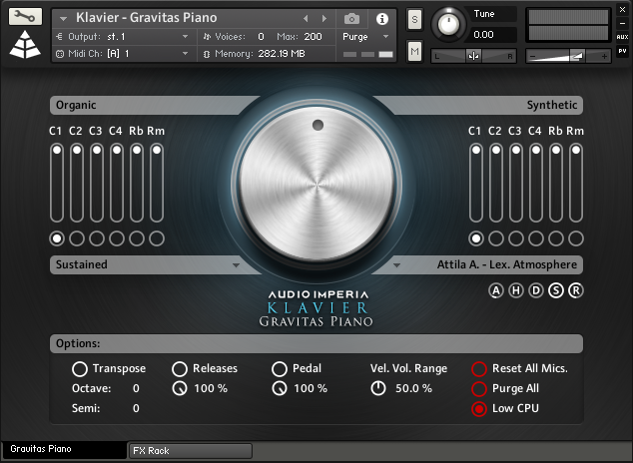
Task: Adjust the Vel. Vol. Range knob
Action: point(378,388)
